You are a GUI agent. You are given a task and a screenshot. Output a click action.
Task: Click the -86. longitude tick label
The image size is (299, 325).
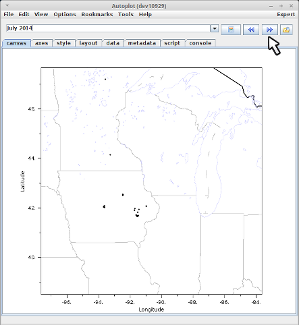click(x=224, y=302)
